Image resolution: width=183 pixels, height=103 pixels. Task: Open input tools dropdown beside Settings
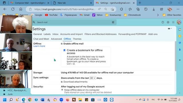pyautogui.click(x=170, y=29)
